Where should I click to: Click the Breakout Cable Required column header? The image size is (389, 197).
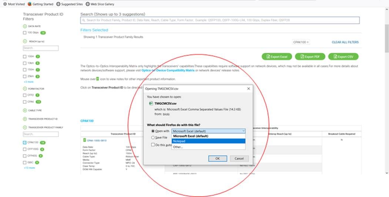pyautogui.click(x=342, y=134)
